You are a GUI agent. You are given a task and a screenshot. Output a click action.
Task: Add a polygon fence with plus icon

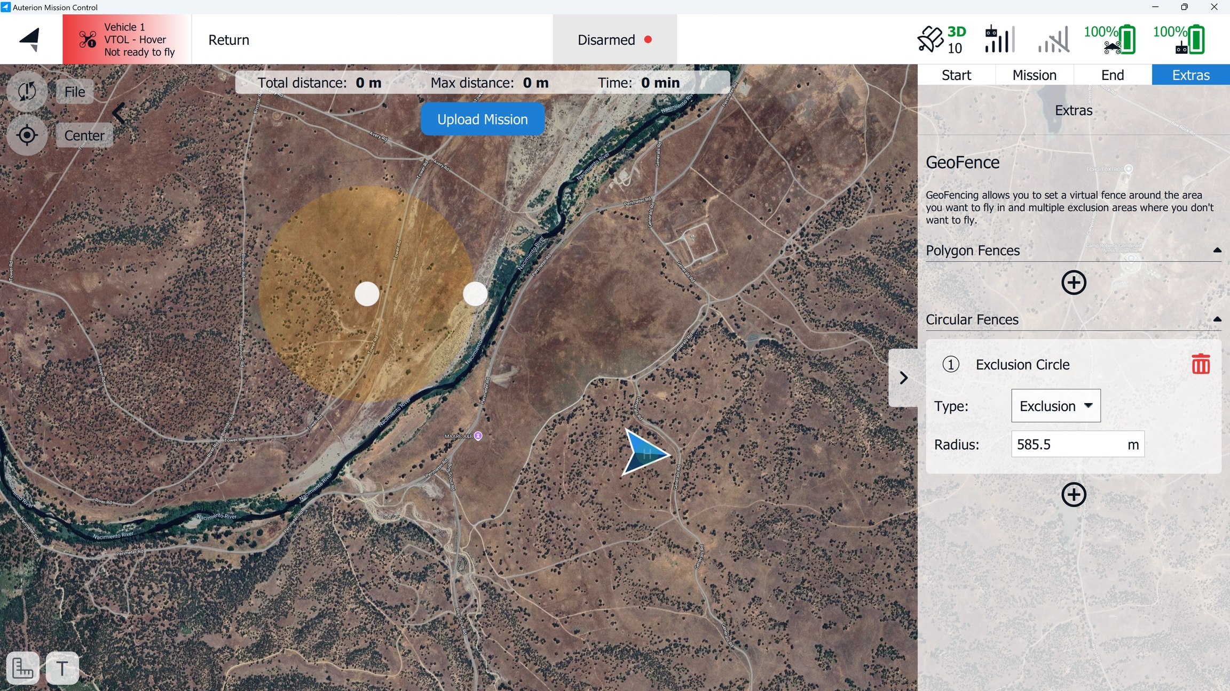point(1074,283)
